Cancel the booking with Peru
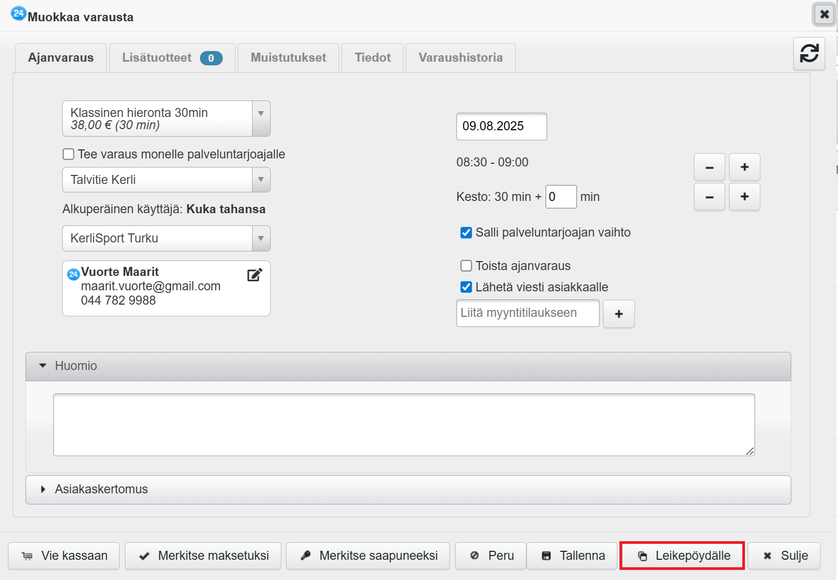Viewport: 838px width, 580px height. pos(491,556)
